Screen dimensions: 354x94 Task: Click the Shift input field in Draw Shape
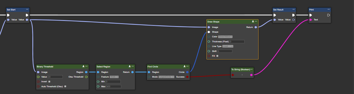[225, 51]
